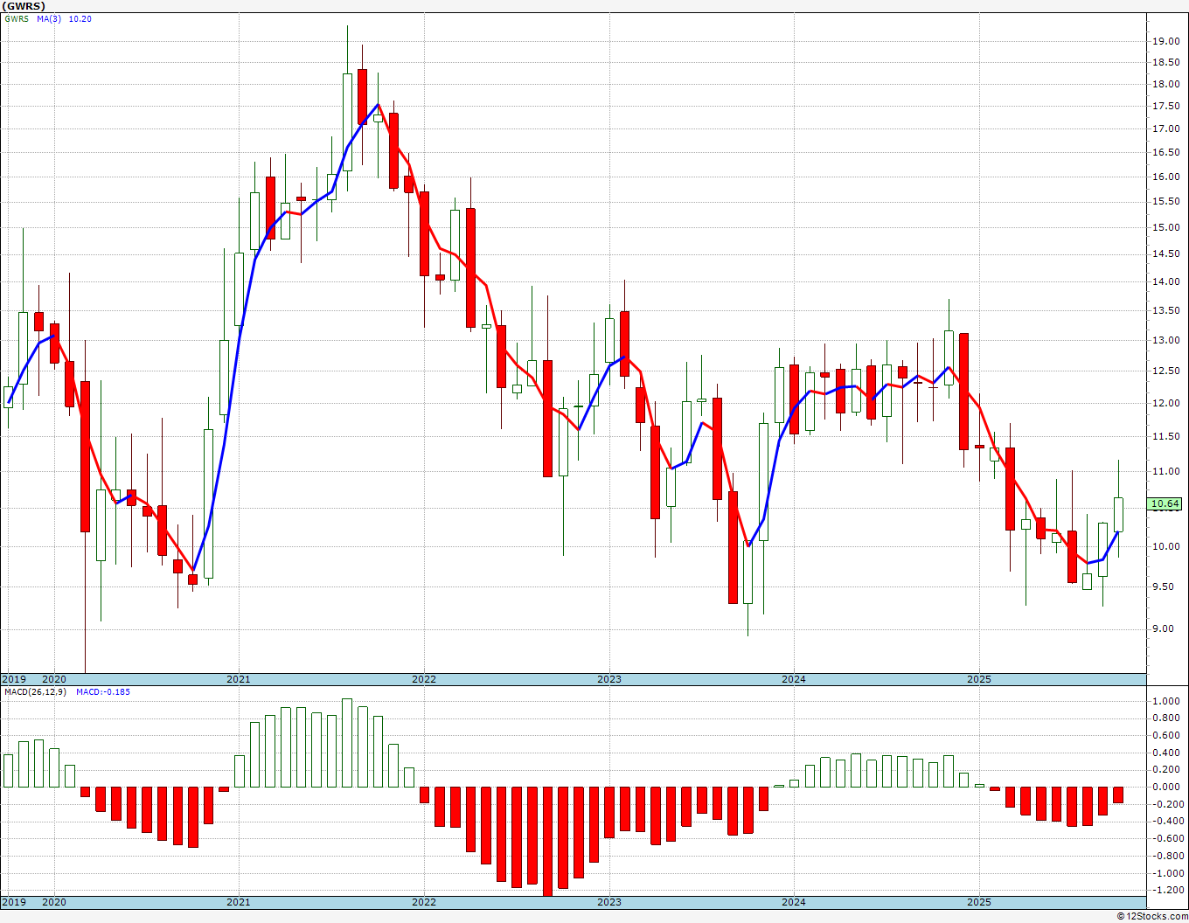
Task: Click 9.00 on the price axis
Action: click(1162, 628)
